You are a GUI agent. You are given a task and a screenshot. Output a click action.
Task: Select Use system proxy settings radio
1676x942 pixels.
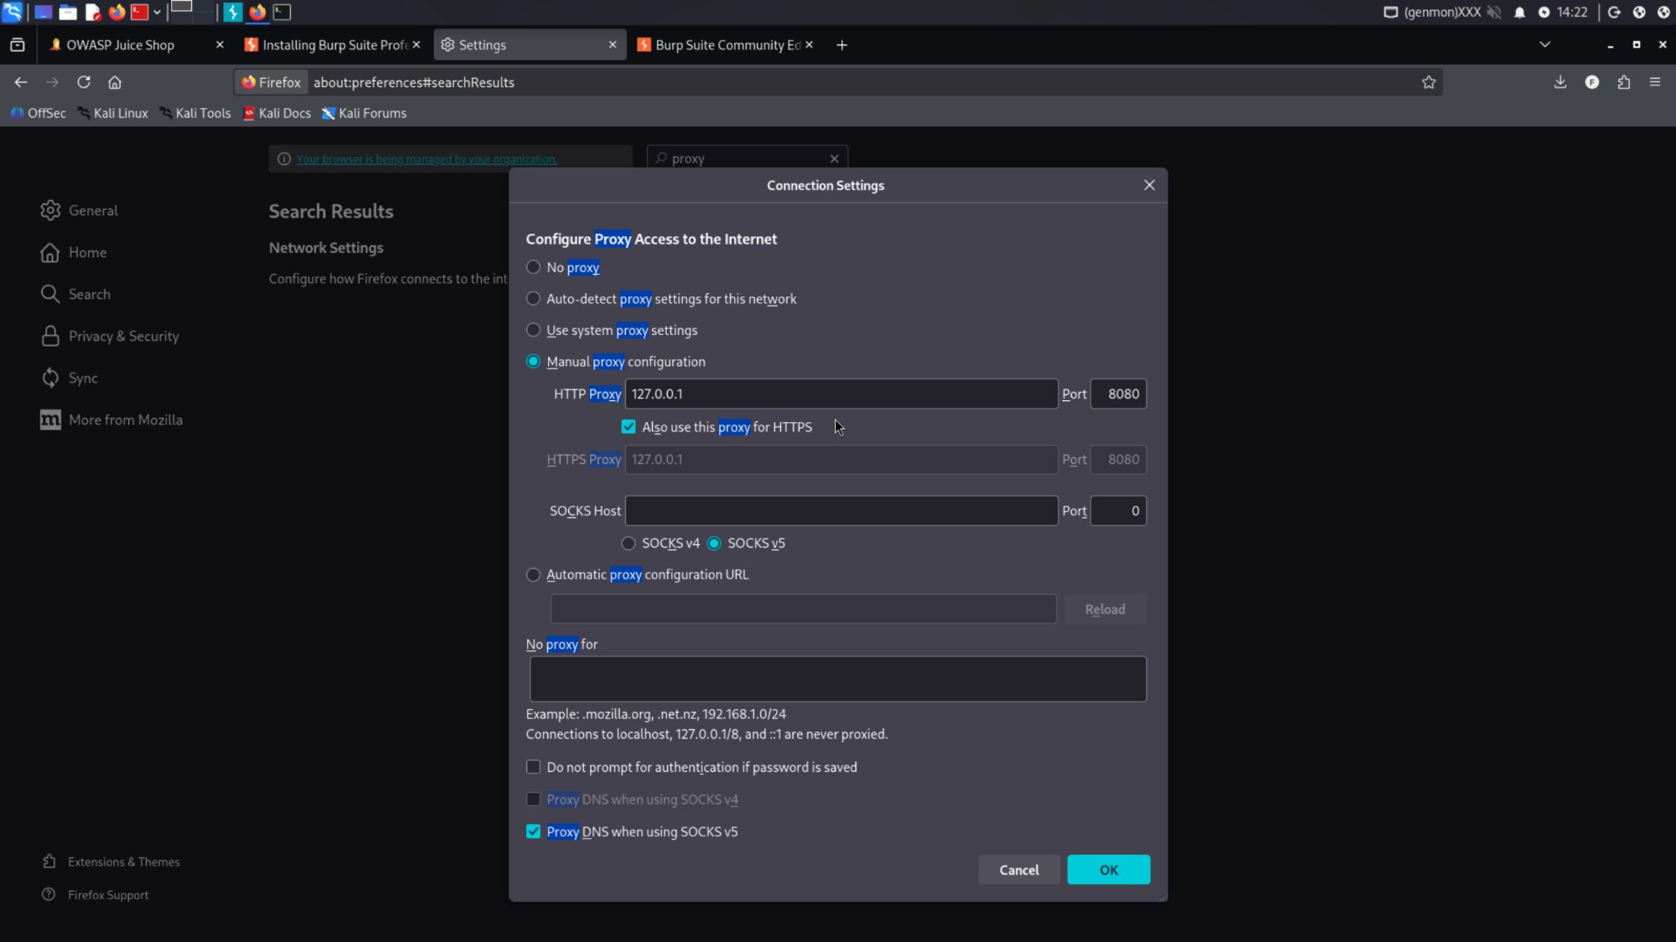tap(533, 330)
